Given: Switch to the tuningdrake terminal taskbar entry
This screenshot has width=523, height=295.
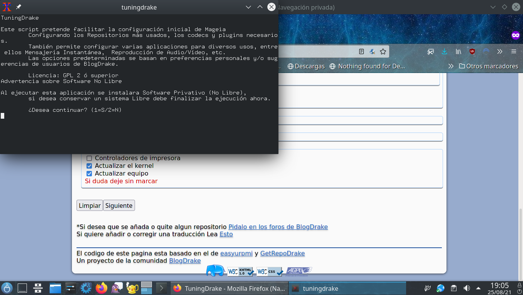Looking at the screenshot, I should coord(347,288).
